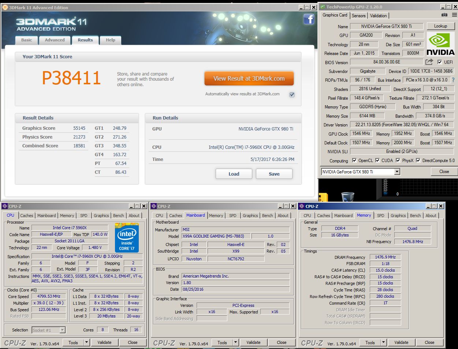Viewport: 458px width, 349px height.
Task: Click the Multiplier value x 39.0 (12 - 39)
Action: [49, 303]
